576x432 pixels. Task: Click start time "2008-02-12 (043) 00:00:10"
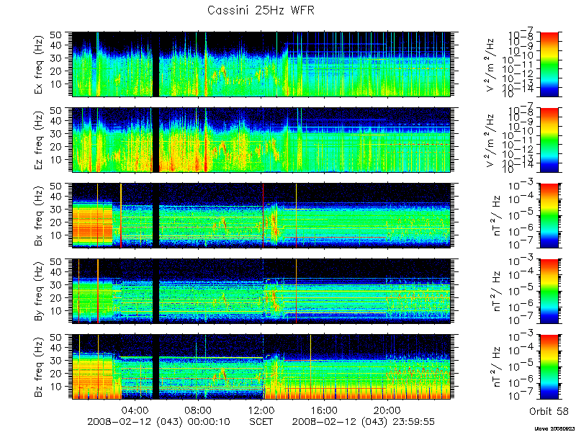pos(158,422)
